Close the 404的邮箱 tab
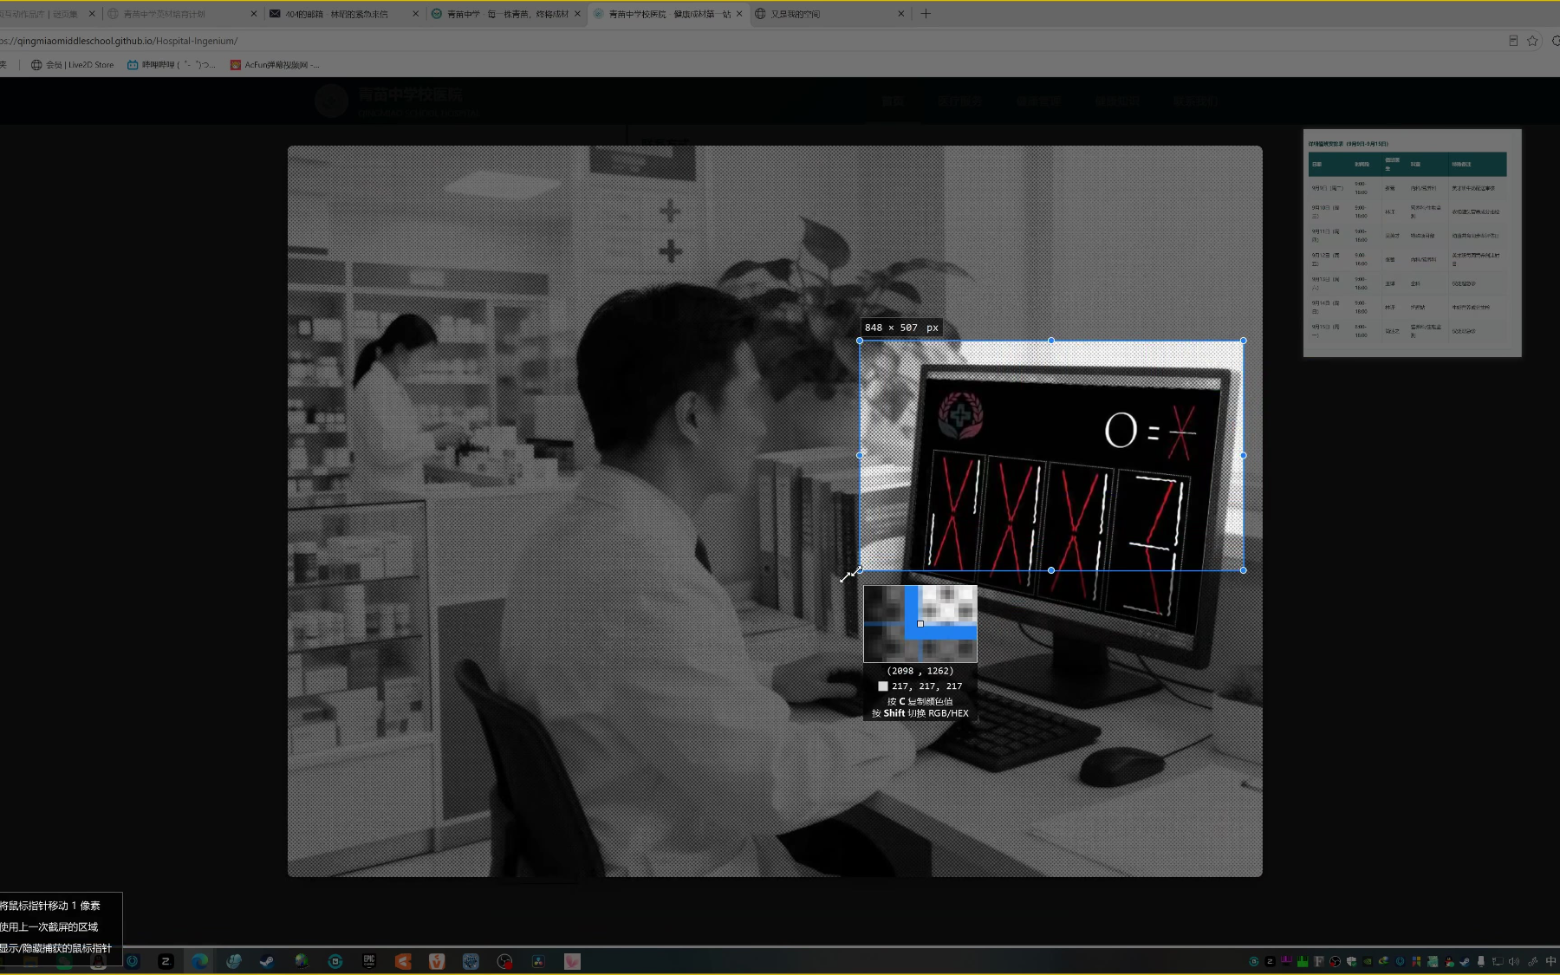This screenshot has width=1560, height=975. [x=415, y=14]
